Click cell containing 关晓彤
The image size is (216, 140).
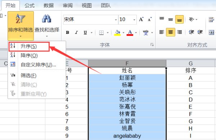pyautogui.click(x=127, y=92)
